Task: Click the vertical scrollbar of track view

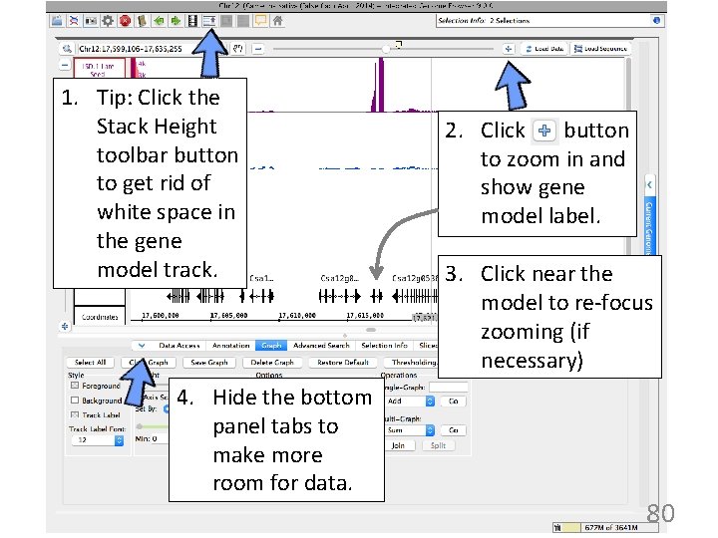Action: click(x=628, y=155)
